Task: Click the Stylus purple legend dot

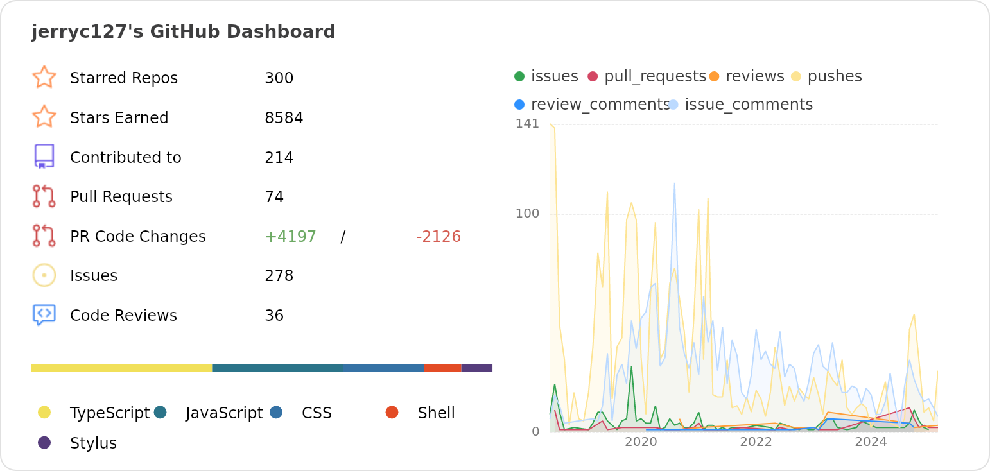Action: pos(44,442)
